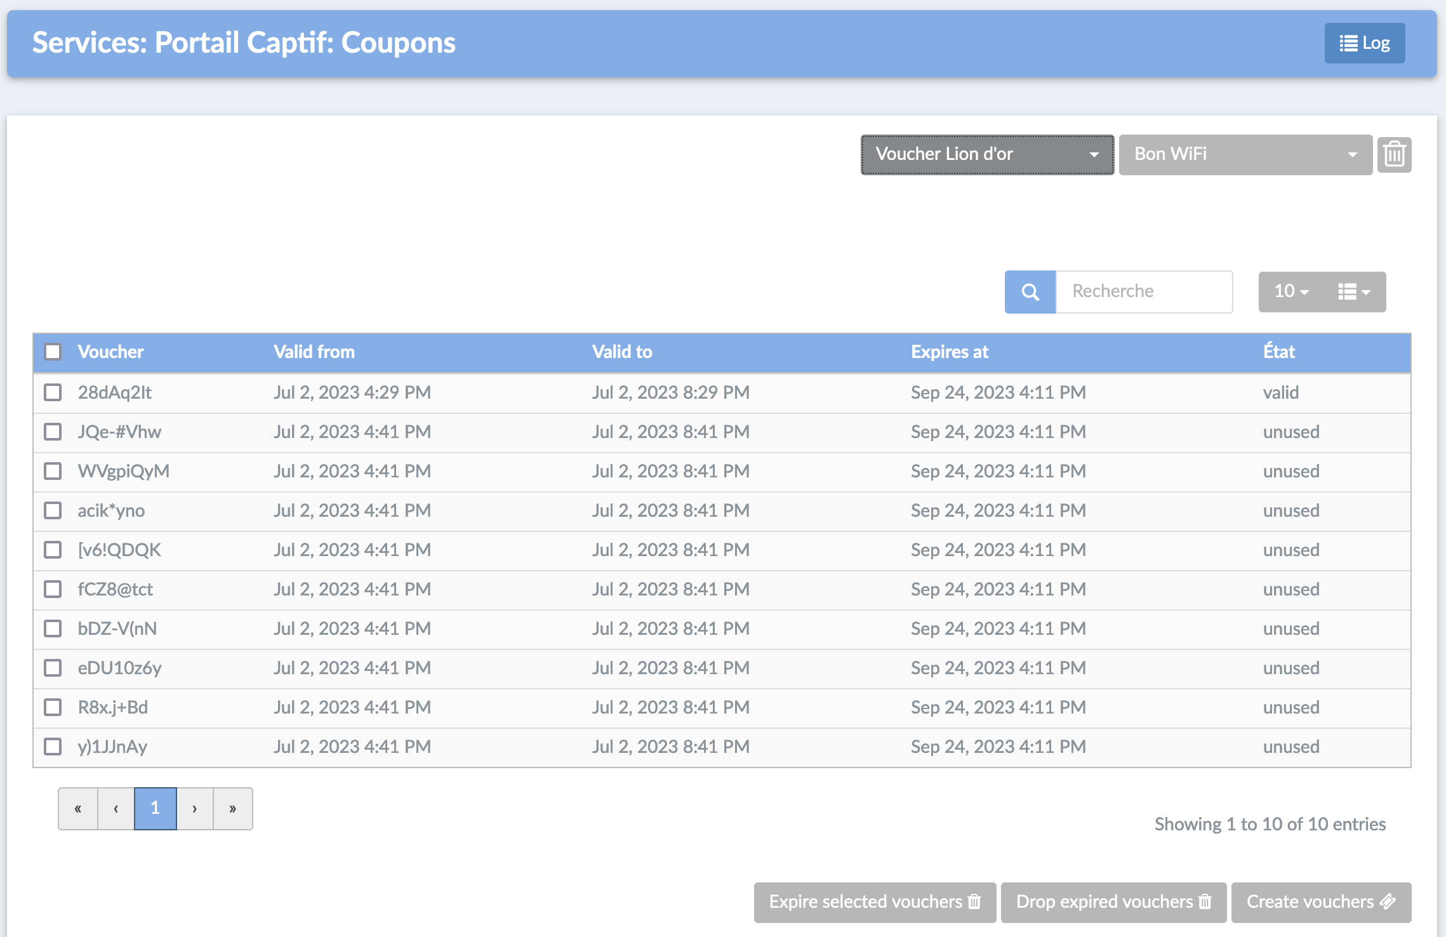Focus the Recherche search field
Image resolution: width=1446 pixels, height=937 pixels.
(x=1144, y=291)
